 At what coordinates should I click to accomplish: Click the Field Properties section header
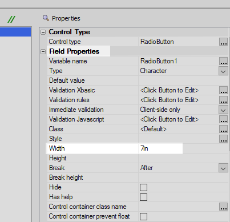(x=74, y=51)
